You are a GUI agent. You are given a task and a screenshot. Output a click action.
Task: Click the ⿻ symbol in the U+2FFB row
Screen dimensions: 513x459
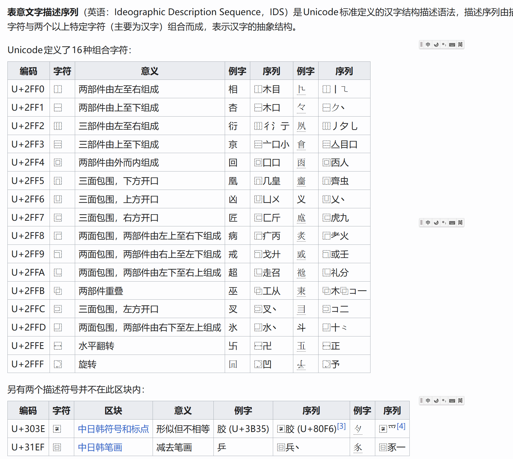pos(58,291)
